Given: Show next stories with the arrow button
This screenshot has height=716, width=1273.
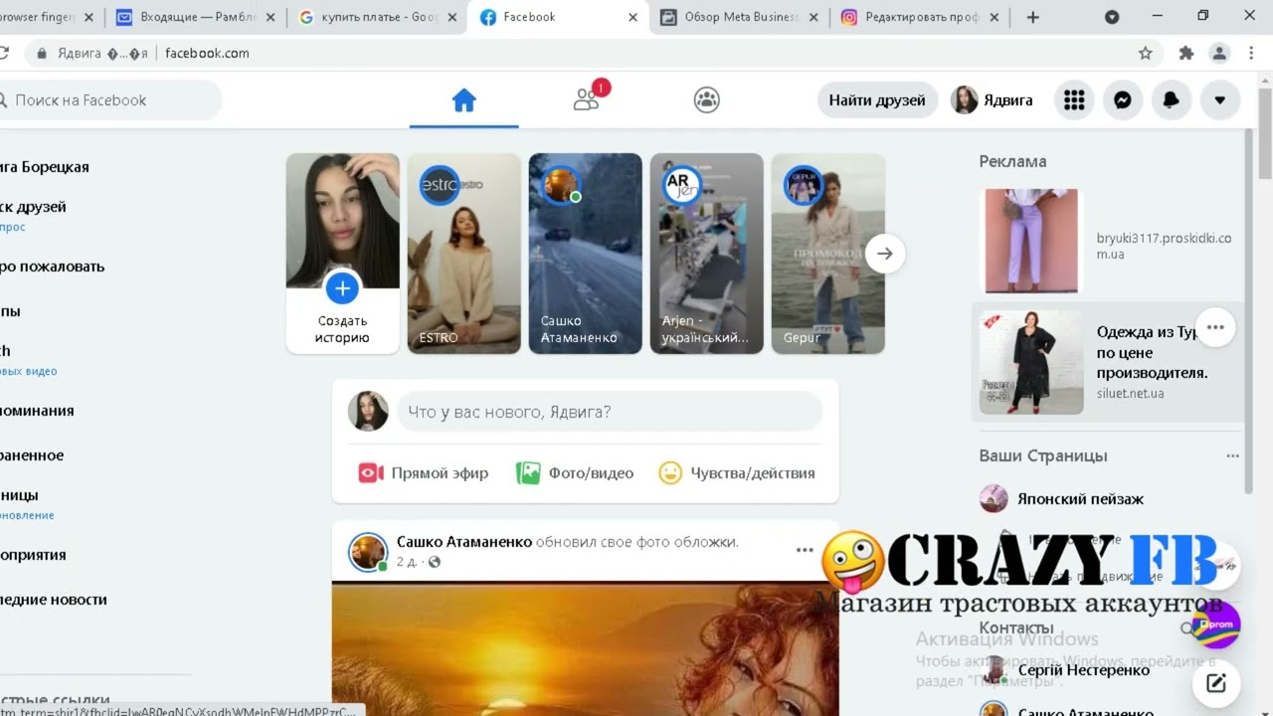Looking at the screenshot, I should [885, 254].
